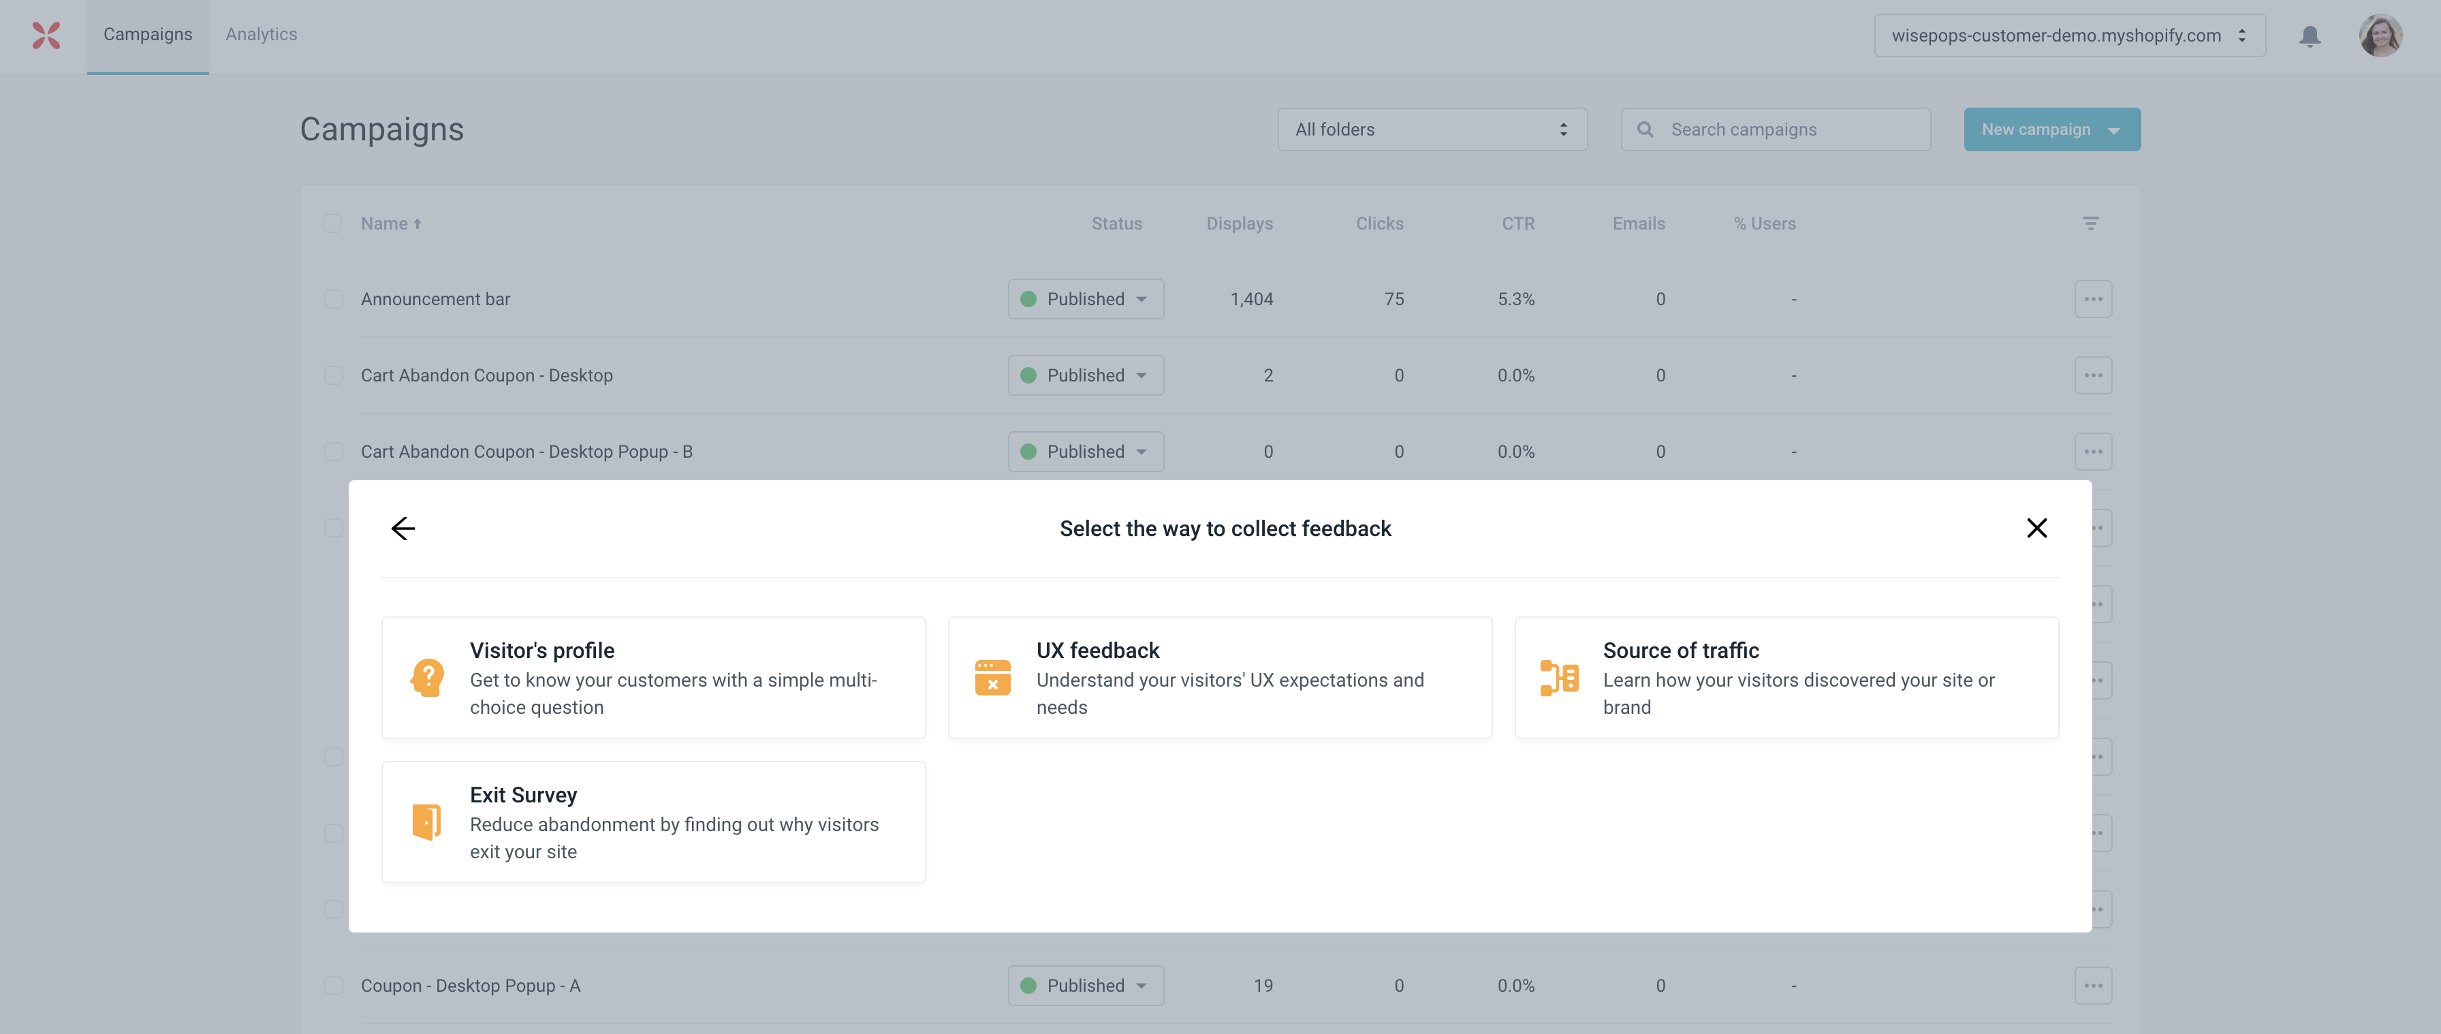Open the Published status dropdown for Announcement bar

point(1086,300)
